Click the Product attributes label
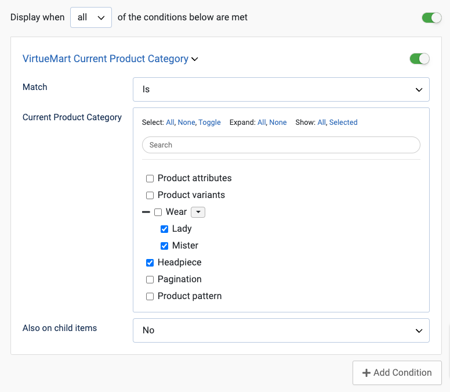The image size is (450, 392). pos(195,178)
